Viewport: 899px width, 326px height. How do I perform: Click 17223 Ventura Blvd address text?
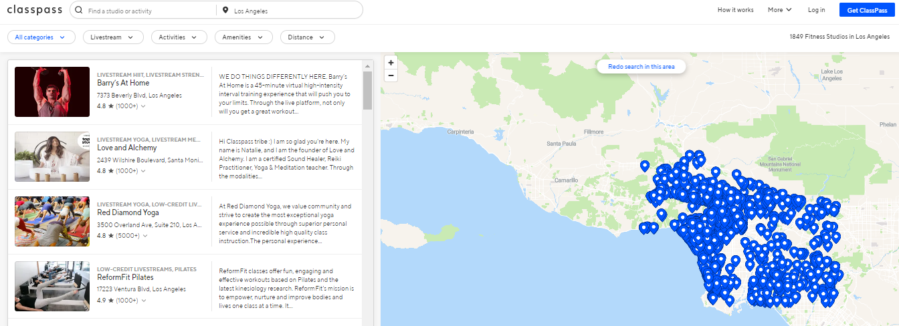[141, 290]
